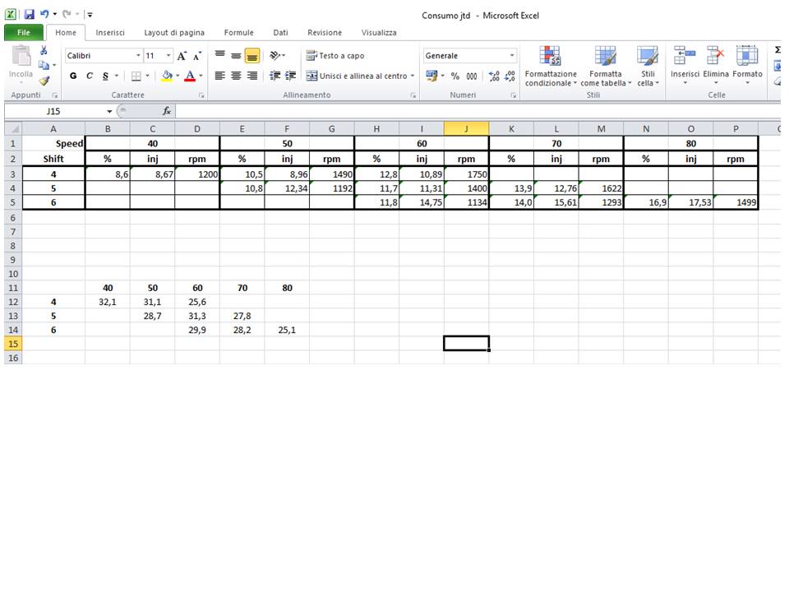The image size is (789, 592).
Task: Apply cell borders icon
Action: (x=136, y=76)
